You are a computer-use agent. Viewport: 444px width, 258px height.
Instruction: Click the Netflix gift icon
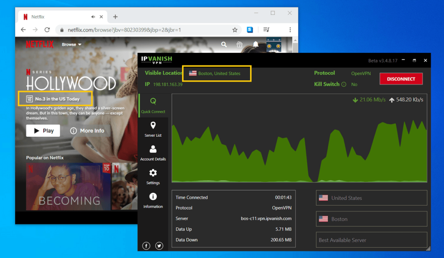[239, 44]
